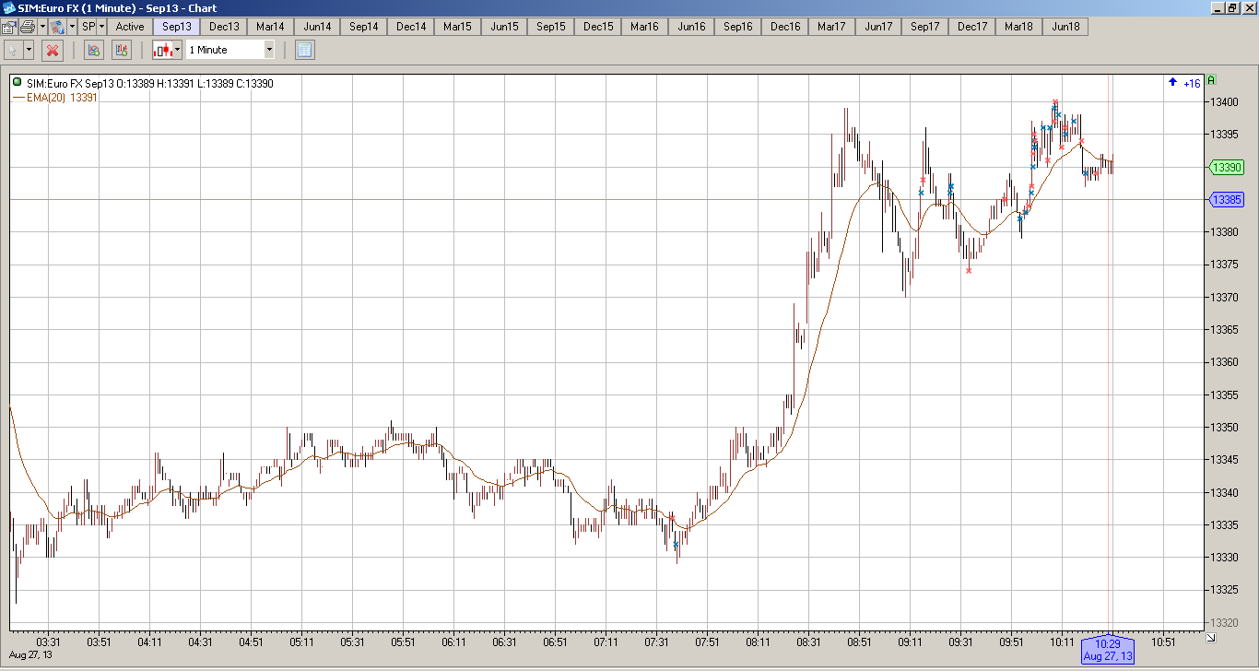The width and height of the screenshot is (1259, 671).
Task: Switch to the Mar17 contract tab
Action: 832,27
